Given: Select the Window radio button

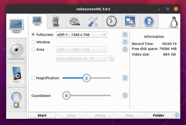Looking at the screenshot, I should click(33, 42).
